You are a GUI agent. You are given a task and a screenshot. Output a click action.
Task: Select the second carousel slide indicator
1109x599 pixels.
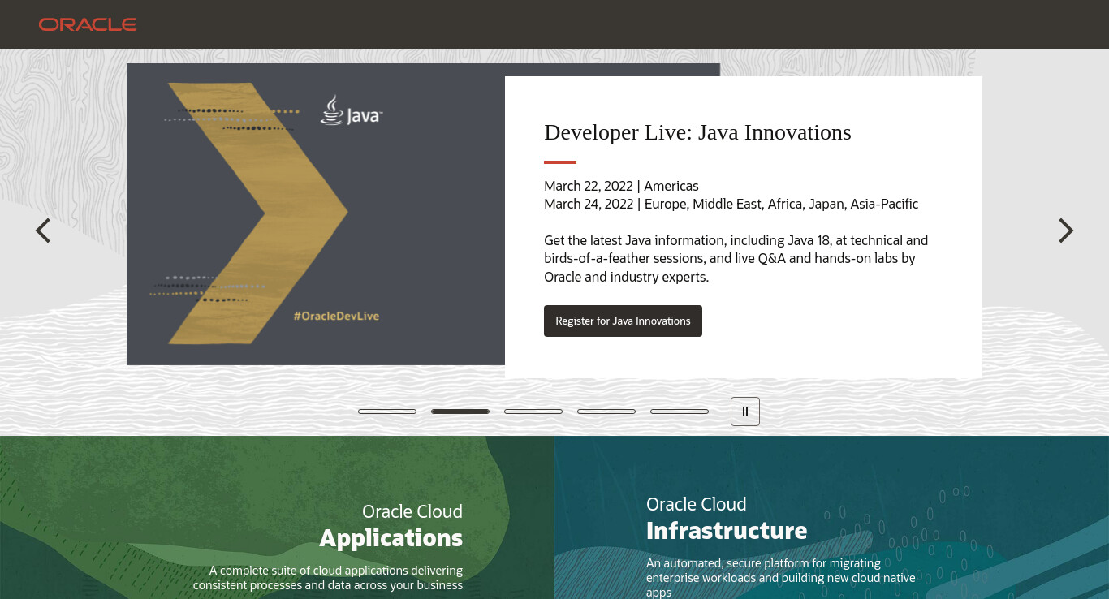pyautogui.click(x=460, y=412)
